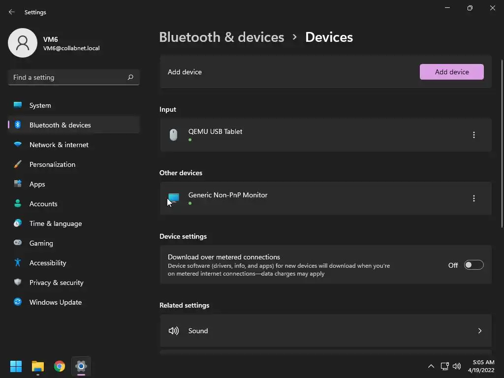The width and height of the screenshot is (504, 378).
Task: Select Network & internet in sidebar
Action: point(59,145)
